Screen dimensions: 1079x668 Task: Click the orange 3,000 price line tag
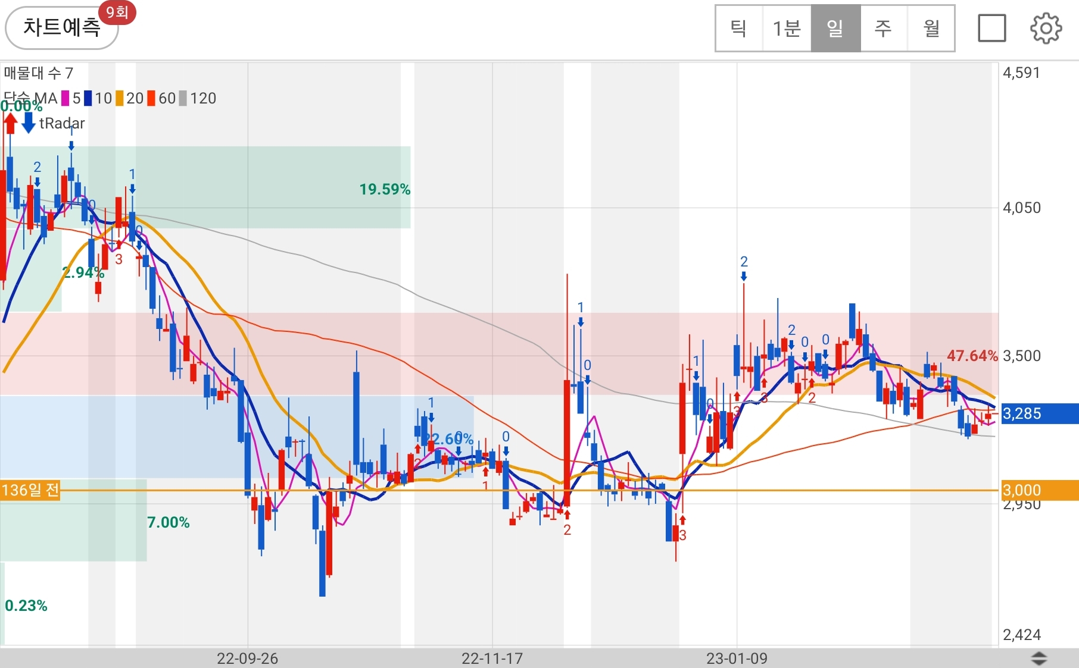[1040, 490]
